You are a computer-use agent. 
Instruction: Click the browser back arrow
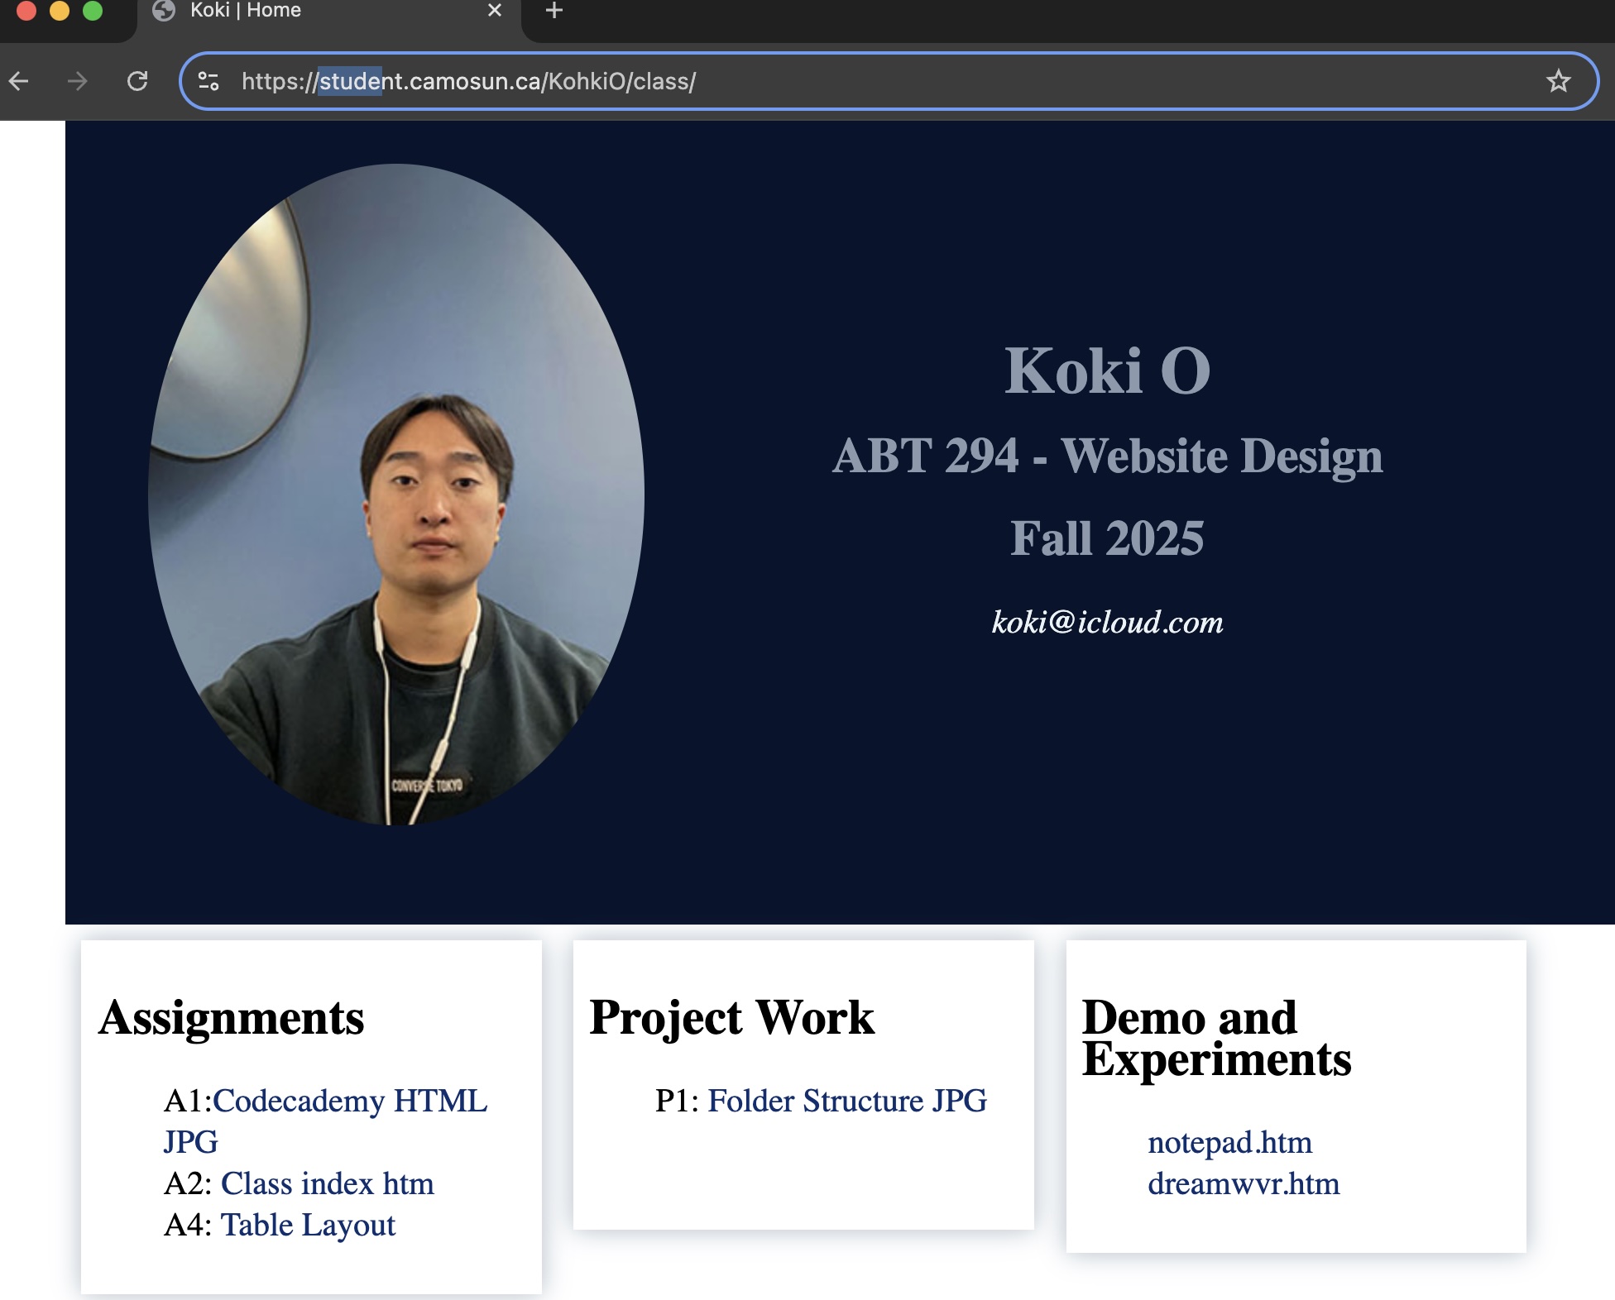(19, 81)
